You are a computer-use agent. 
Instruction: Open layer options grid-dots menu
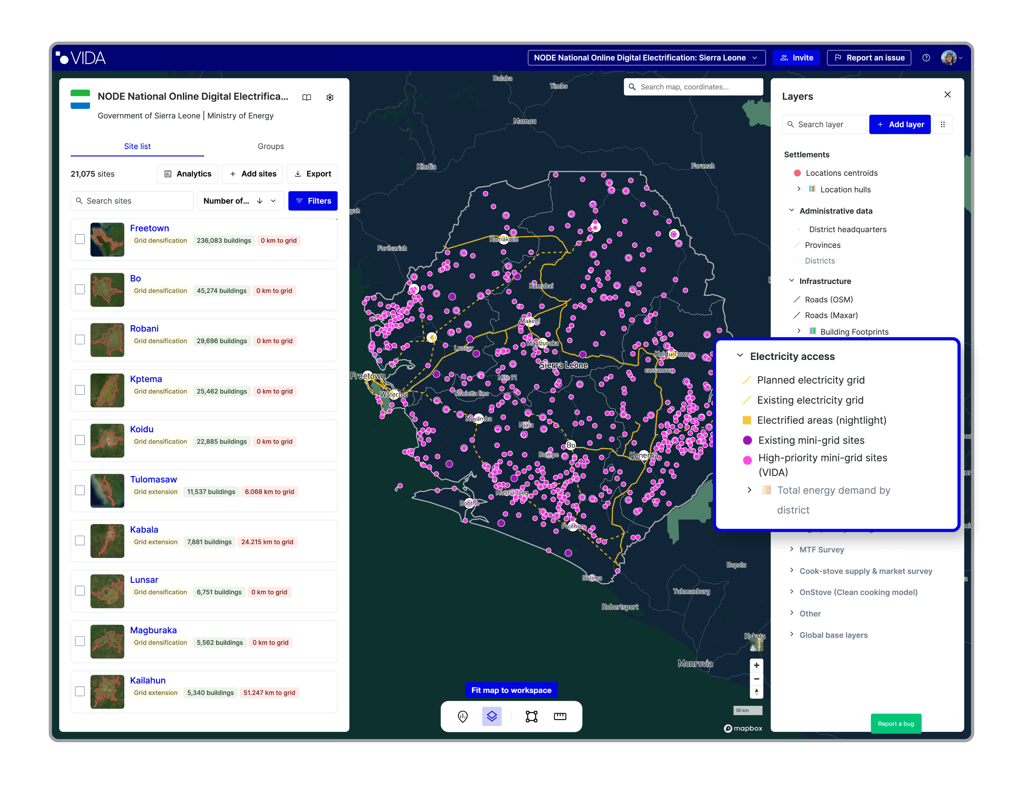click(x=942, y=125)
